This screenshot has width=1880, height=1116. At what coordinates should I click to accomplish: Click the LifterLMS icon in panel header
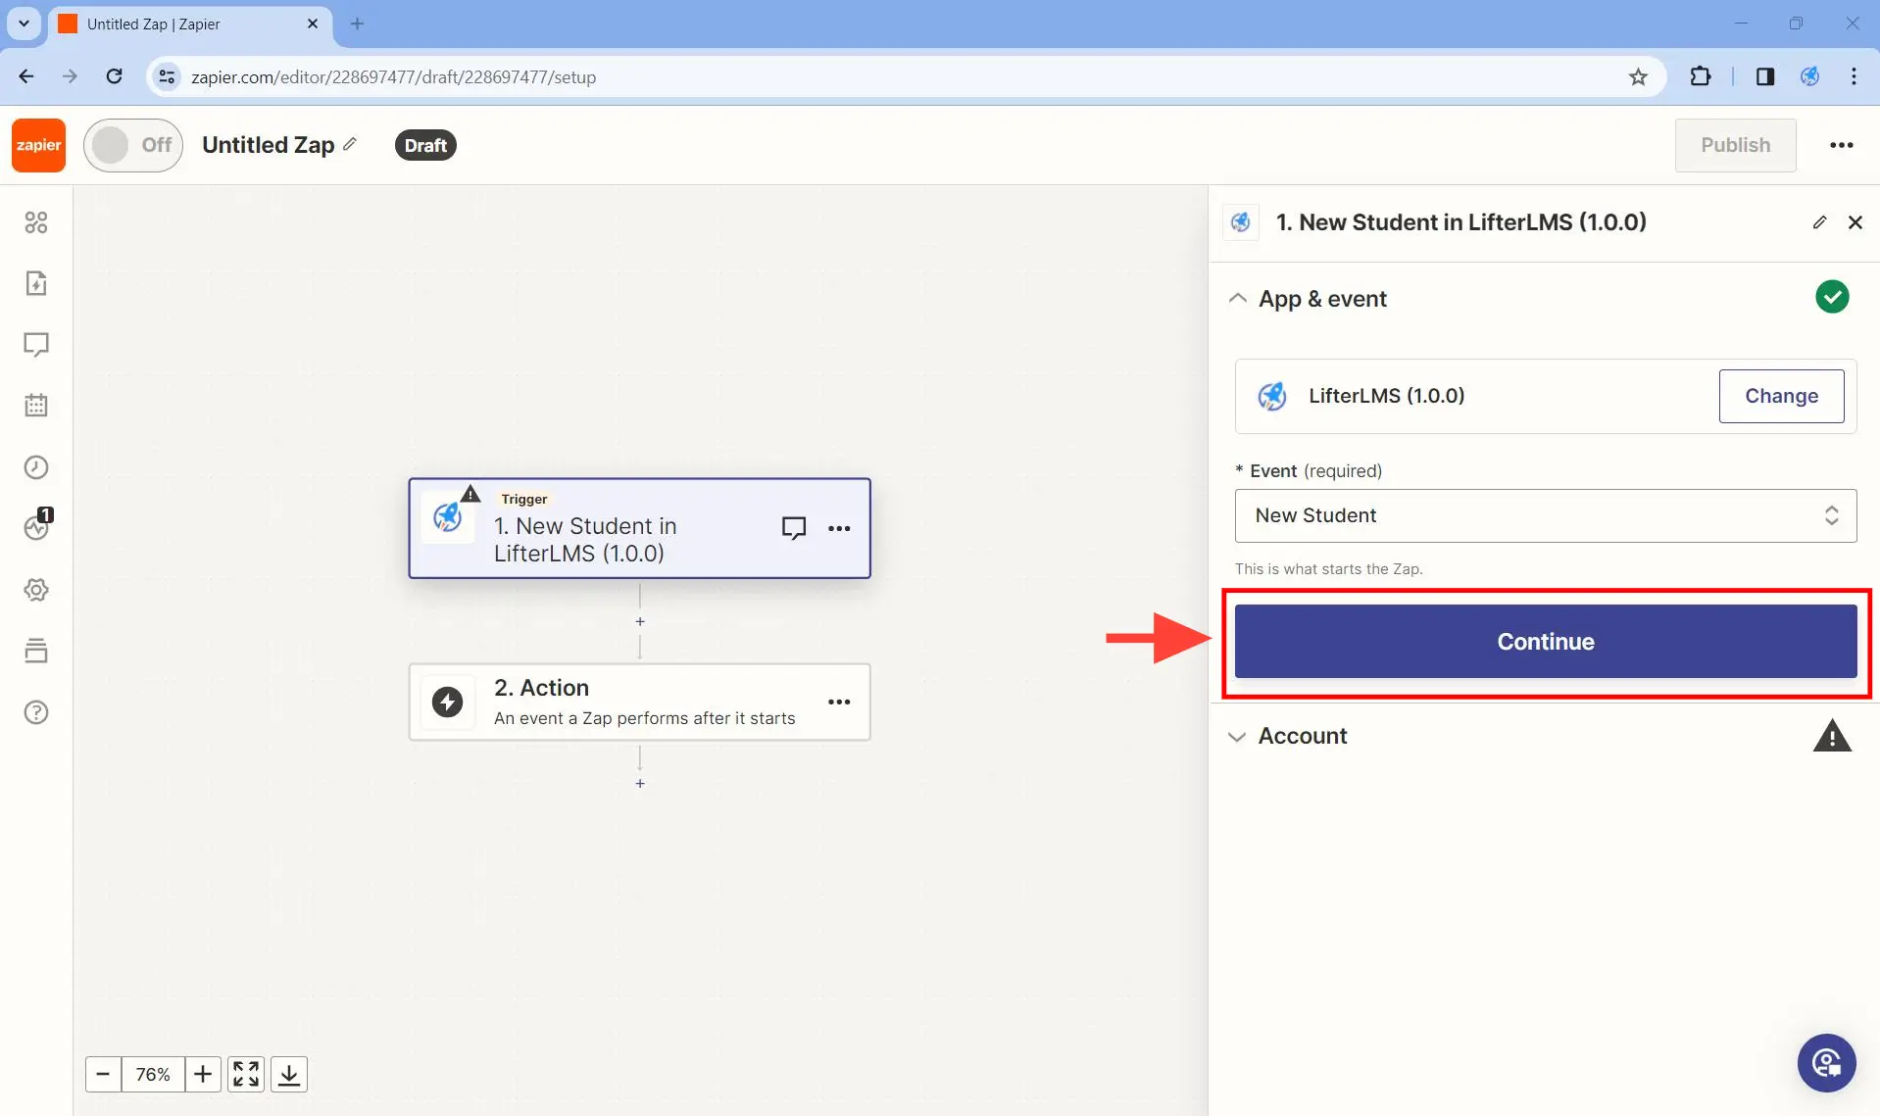[x=1240, y=222]
